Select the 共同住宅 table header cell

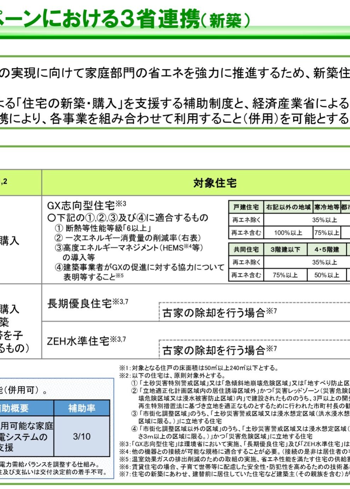(246, 249)
